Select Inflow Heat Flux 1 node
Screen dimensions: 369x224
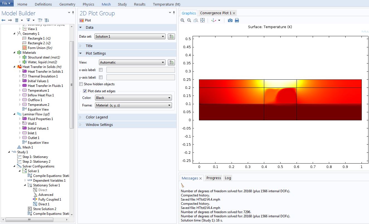click(41, 95)
